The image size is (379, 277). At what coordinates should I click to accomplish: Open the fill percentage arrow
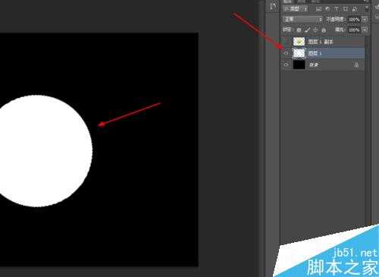[x=365, y=30]
